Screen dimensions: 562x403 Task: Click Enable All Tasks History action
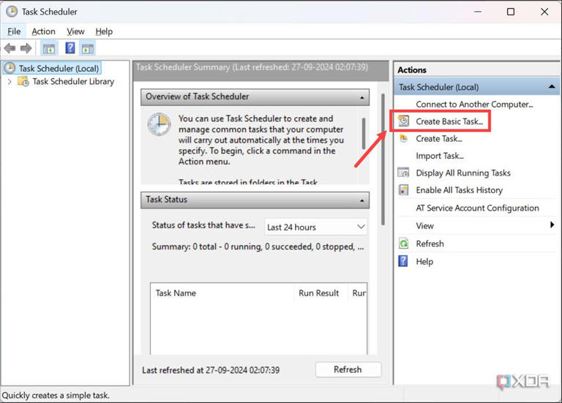[459, 190]
